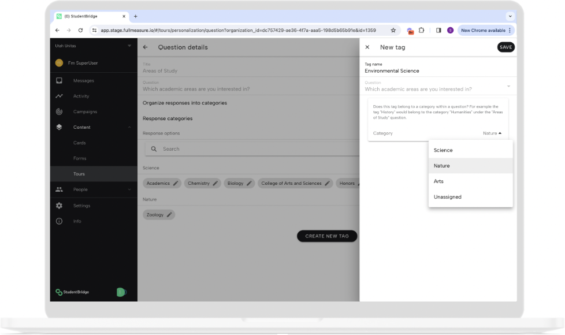Choose Arts from the category list
565x335 pixels.
(470, 181)
